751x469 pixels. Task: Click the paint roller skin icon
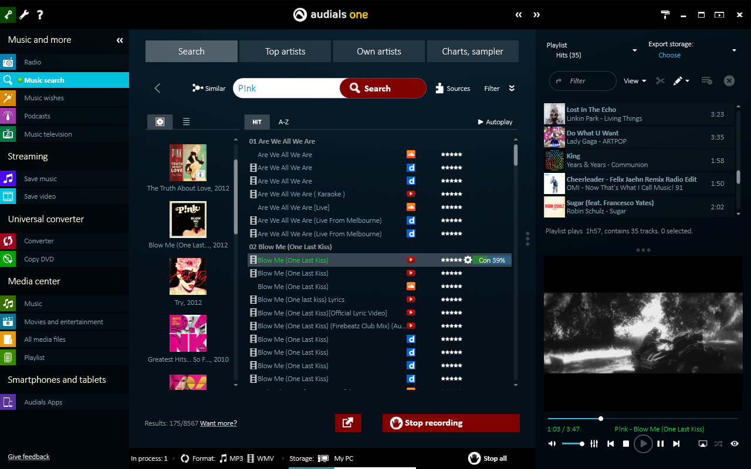[665, 15]
